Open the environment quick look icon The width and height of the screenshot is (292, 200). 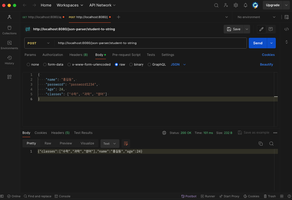tap(287, 17)
